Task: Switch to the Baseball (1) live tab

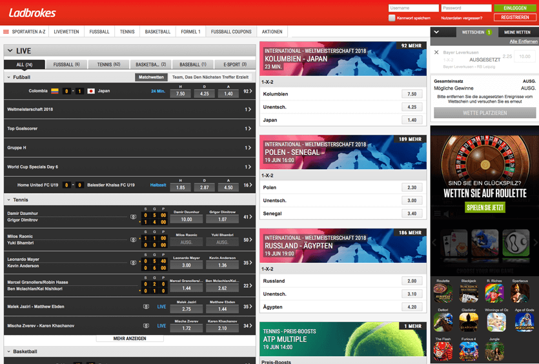Action: [193, 65]
